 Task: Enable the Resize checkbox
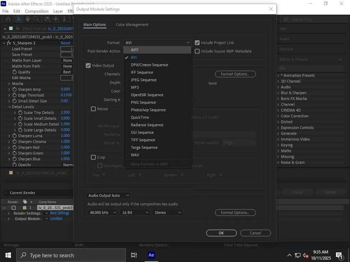pos(93,109)
